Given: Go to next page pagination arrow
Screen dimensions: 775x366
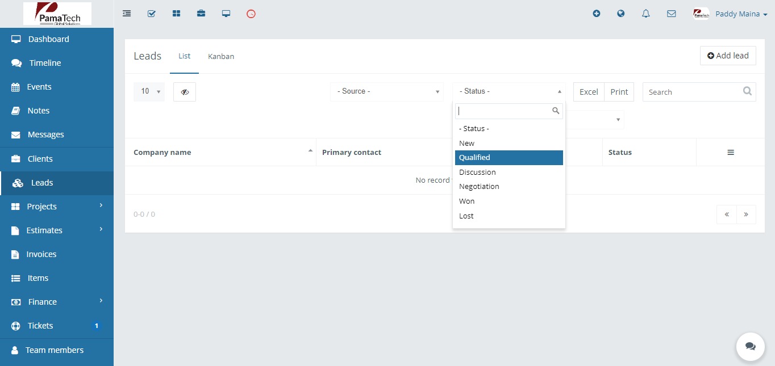Looking at the screenshot, I should click(x=746, y=214).
